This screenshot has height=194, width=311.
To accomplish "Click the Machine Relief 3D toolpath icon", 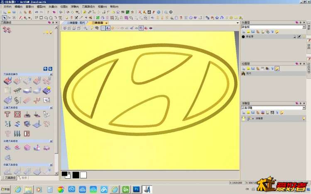I will pyautogui.click(x=7, y=148).
